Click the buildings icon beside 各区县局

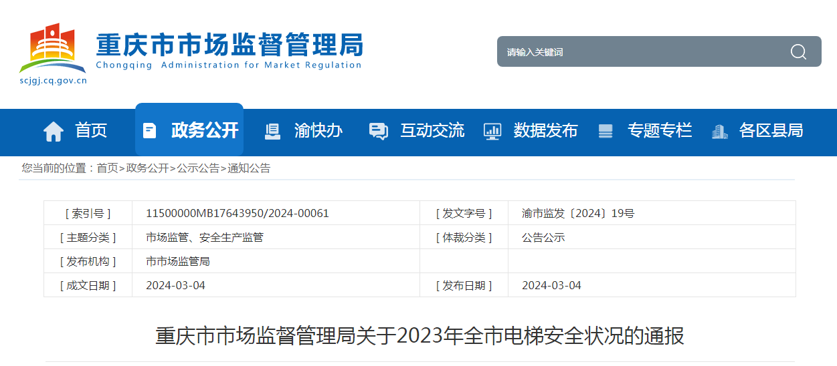719,131
